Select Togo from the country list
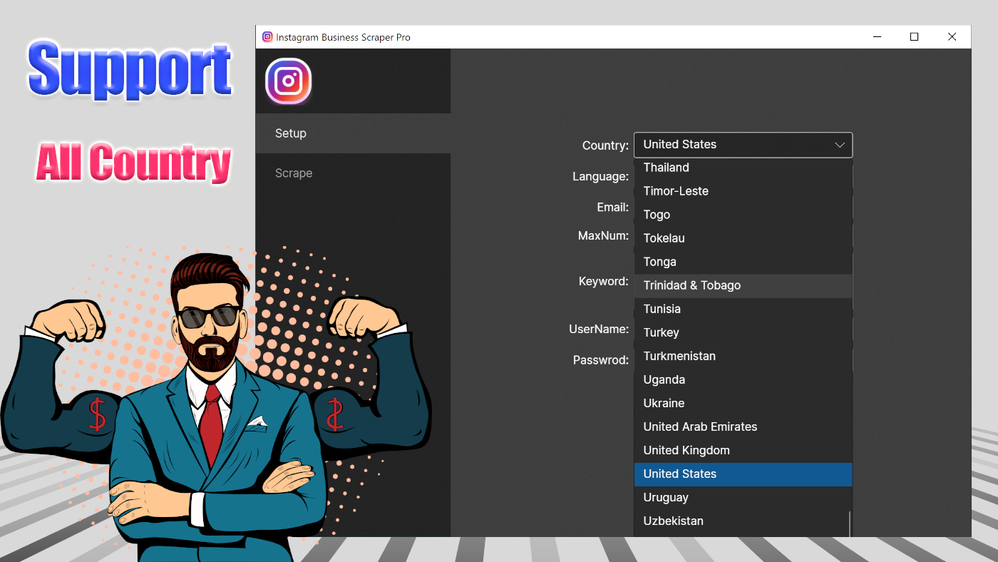Viewport: 998px width, 562px height. (x=743, y=215)
